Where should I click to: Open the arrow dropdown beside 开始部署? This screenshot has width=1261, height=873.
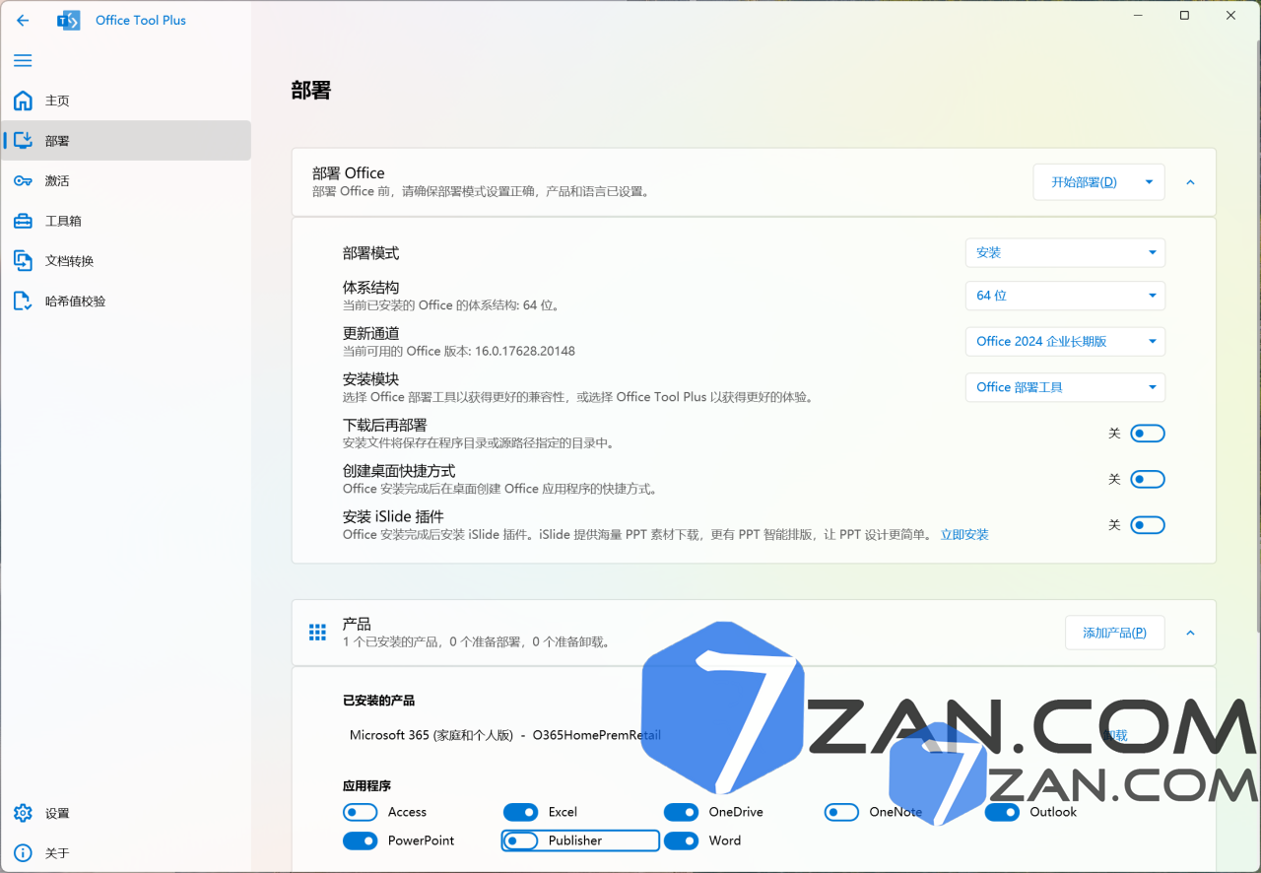[x=1150, y=182]
